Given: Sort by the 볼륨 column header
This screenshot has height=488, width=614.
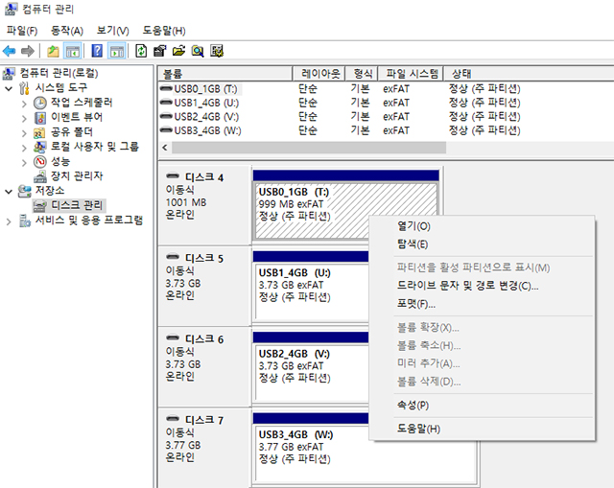Looking at the screenshot, I should click(x=225, y=73).
